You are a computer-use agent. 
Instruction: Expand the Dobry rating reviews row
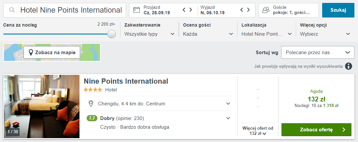click(228, 118)
